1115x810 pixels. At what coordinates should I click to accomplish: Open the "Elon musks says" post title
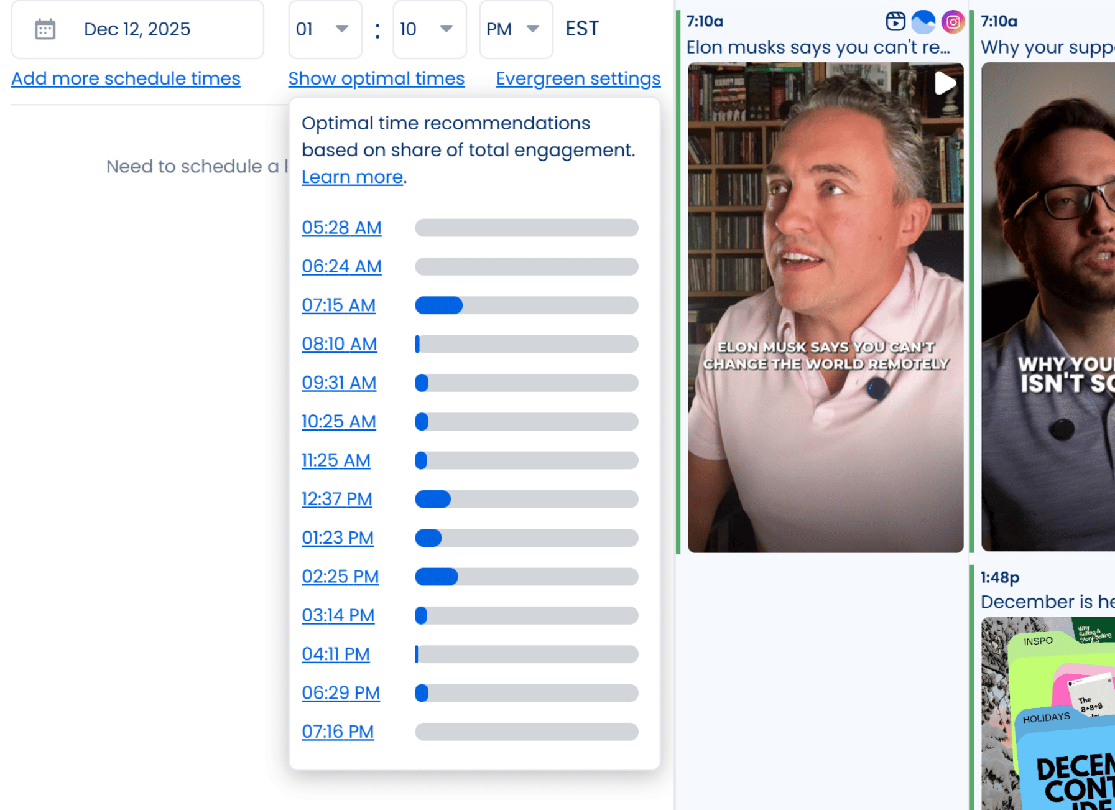pyautogui.click(x=818, y=47)
